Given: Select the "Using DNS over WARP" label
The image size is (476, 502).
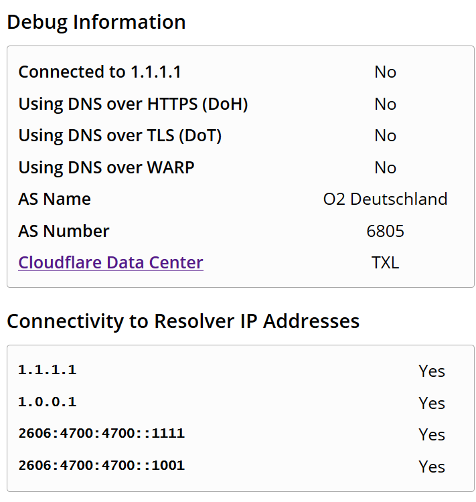Looking at the screenshot, I should pyautogui.click(x=106, y=167).
